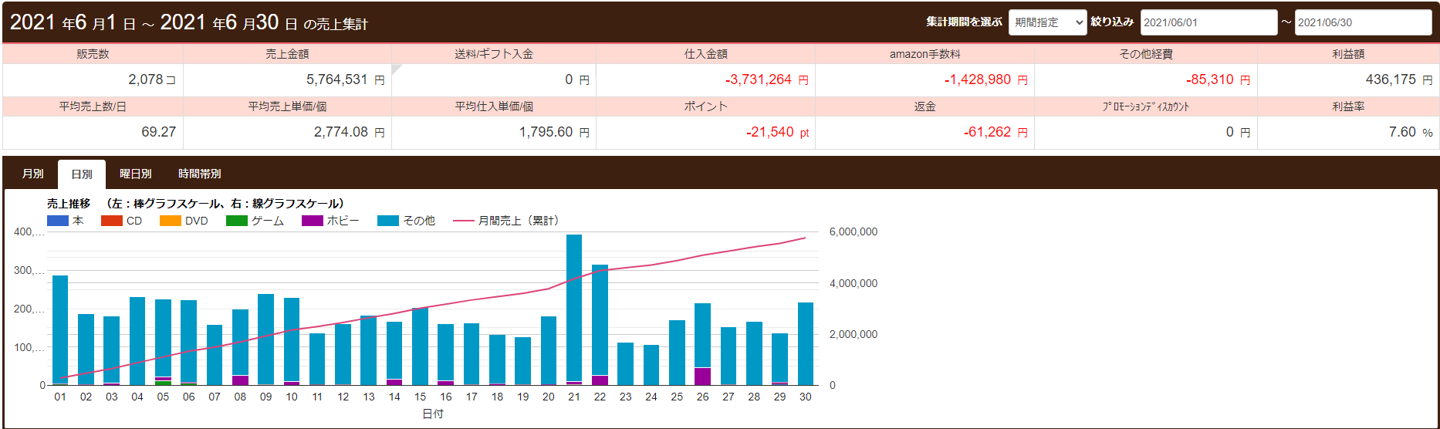Click the start date field 2021/06/01

1208,22
